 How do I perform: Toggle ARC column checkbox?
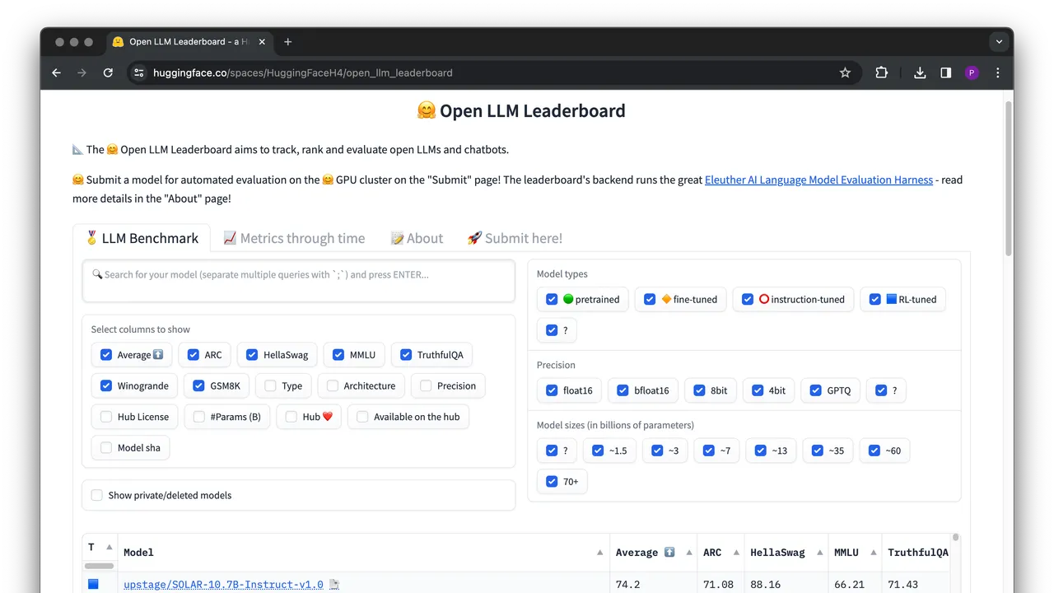pyautogui.click(x=193, y=355)
